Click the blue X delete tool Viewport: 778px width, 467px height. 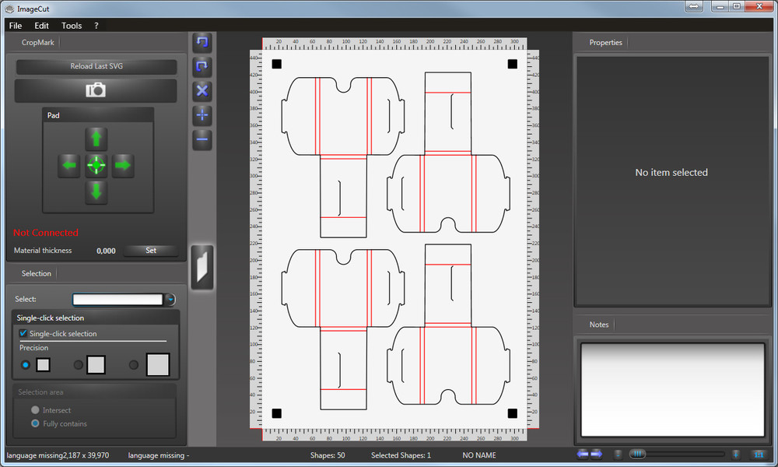202,90
